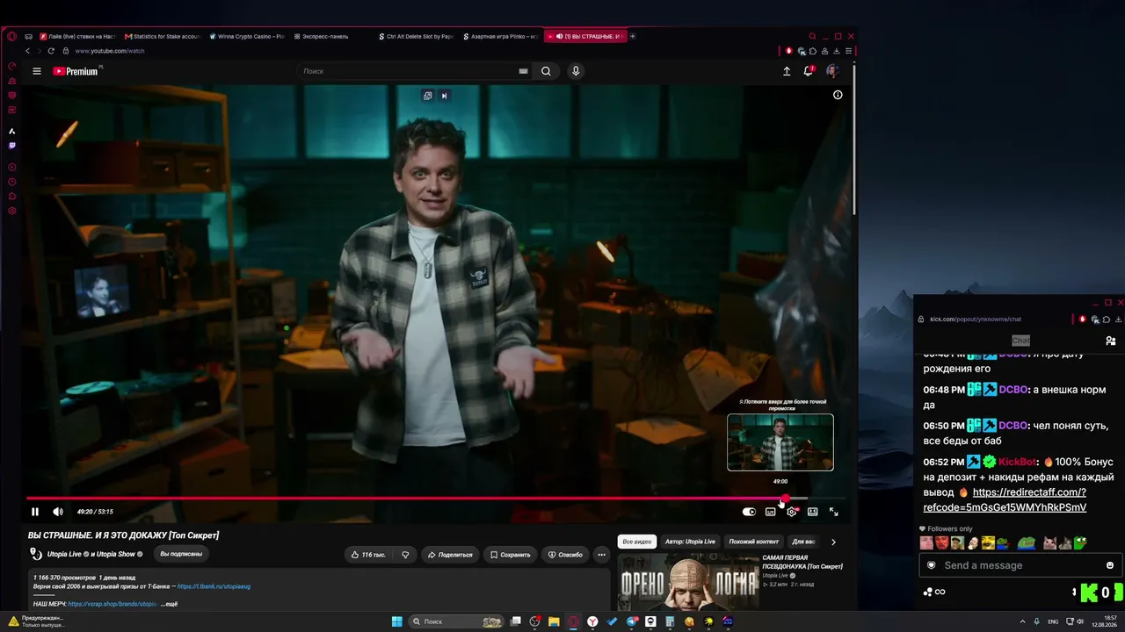
Task: Open File Explorer from the taskbar
Action: [x=554, y=621]
